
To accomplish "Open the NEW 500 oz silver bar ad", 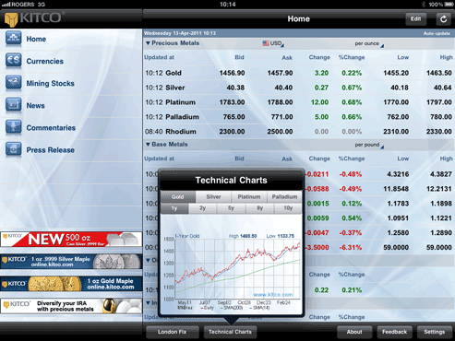I will point(71,240).
